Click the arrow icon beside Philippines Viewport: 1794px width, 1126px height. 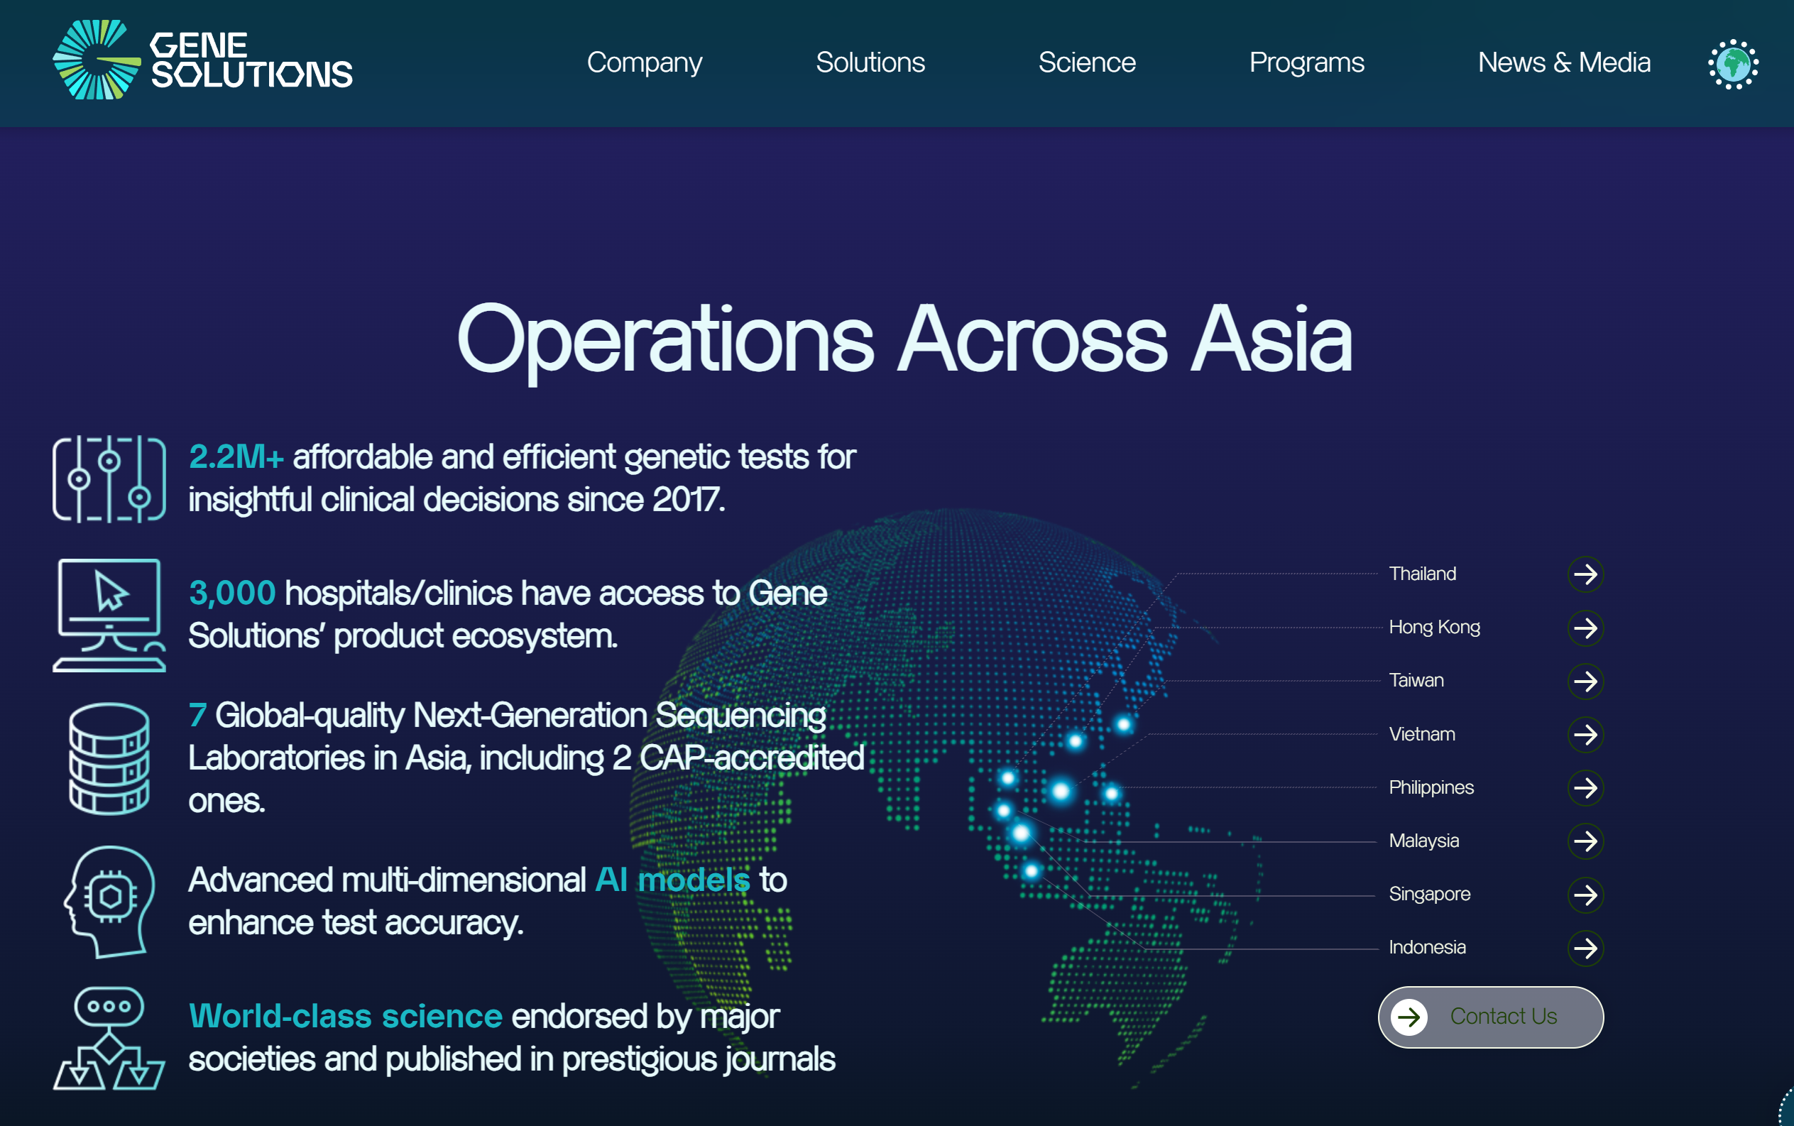click(1585, 788)
